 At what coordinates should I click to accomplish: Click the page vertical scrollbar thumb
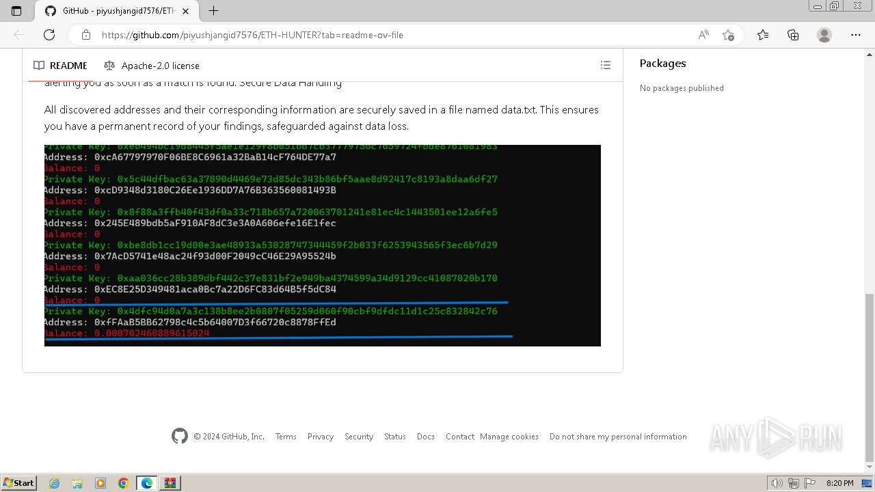[x=870, y=378]
